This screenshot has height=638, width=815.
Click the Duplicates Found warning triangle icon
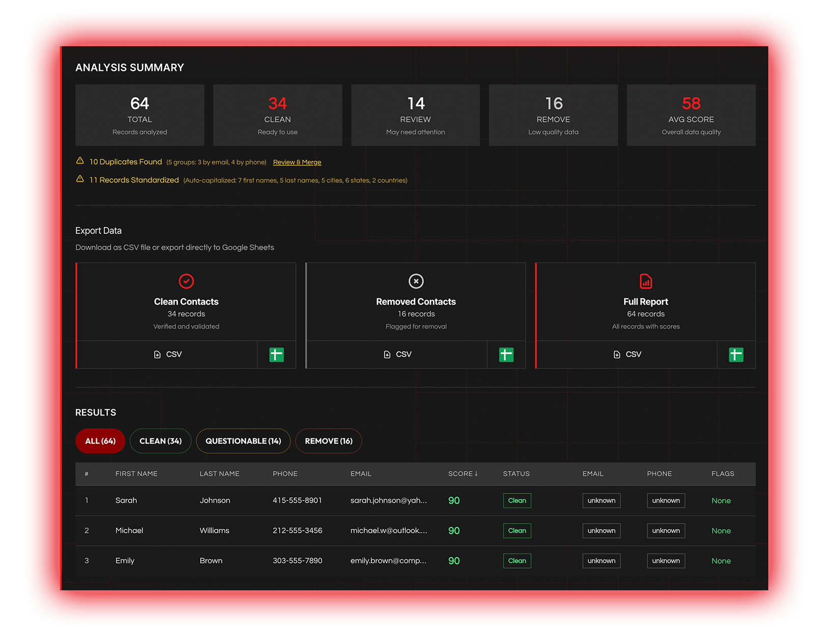(80, 161)
